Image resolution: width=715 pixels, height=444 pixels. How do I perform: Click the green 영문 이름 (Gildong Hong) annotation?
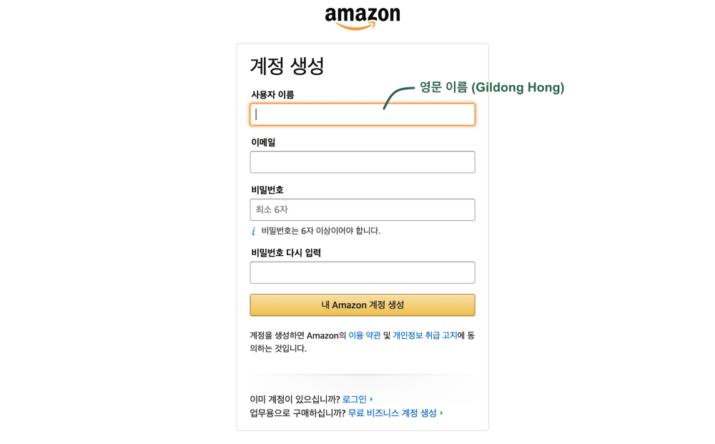tap(492, 87)
